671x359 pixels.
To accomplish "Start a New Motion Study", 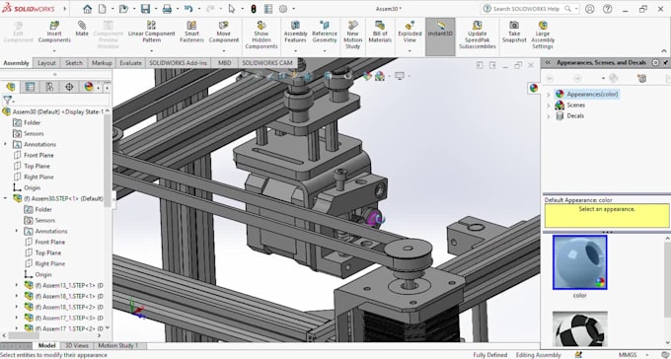I will (352, 36).
